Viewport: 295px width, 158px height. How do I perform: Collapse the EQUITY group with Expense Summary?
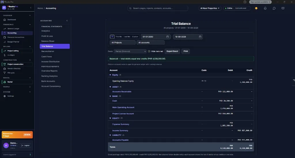110,118
